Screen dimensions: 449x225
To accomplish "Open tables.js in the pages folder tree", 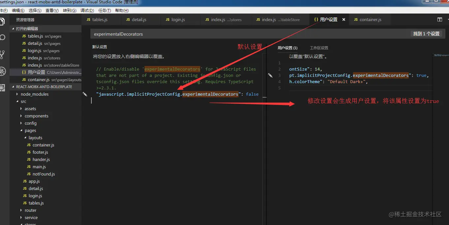I will click(x=46, y=203).
